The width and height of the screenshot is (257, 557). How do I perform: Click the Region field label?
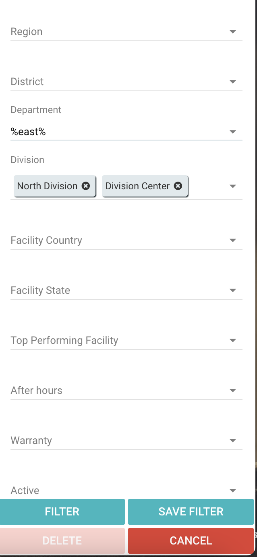(x=27, y=32)
